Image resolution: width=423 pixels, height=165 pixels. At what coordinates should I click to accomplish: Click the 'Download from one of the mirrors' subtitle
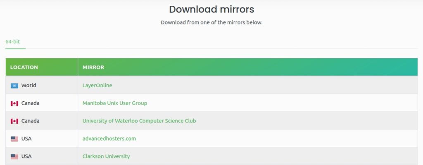pos(211,22)
